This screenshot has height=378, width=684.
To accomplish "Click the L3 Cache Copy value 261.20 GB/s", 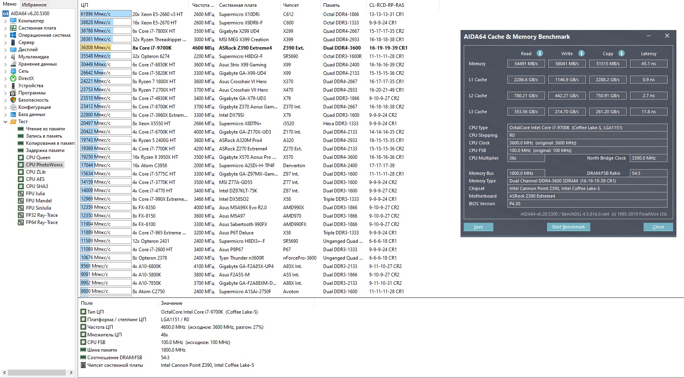I will click(x=608, y=112).
